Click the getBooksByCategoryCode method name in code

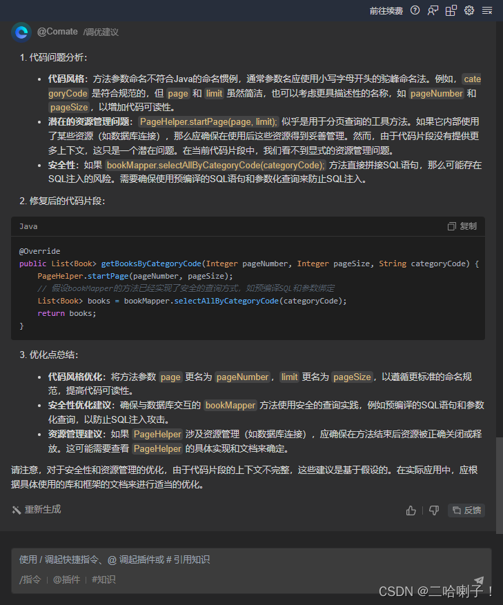point(151,264)
